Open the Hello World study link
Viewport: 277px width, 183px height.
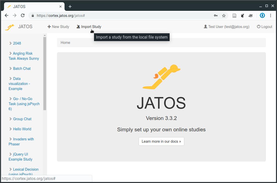pyautogui.click(x=22, y=129)
